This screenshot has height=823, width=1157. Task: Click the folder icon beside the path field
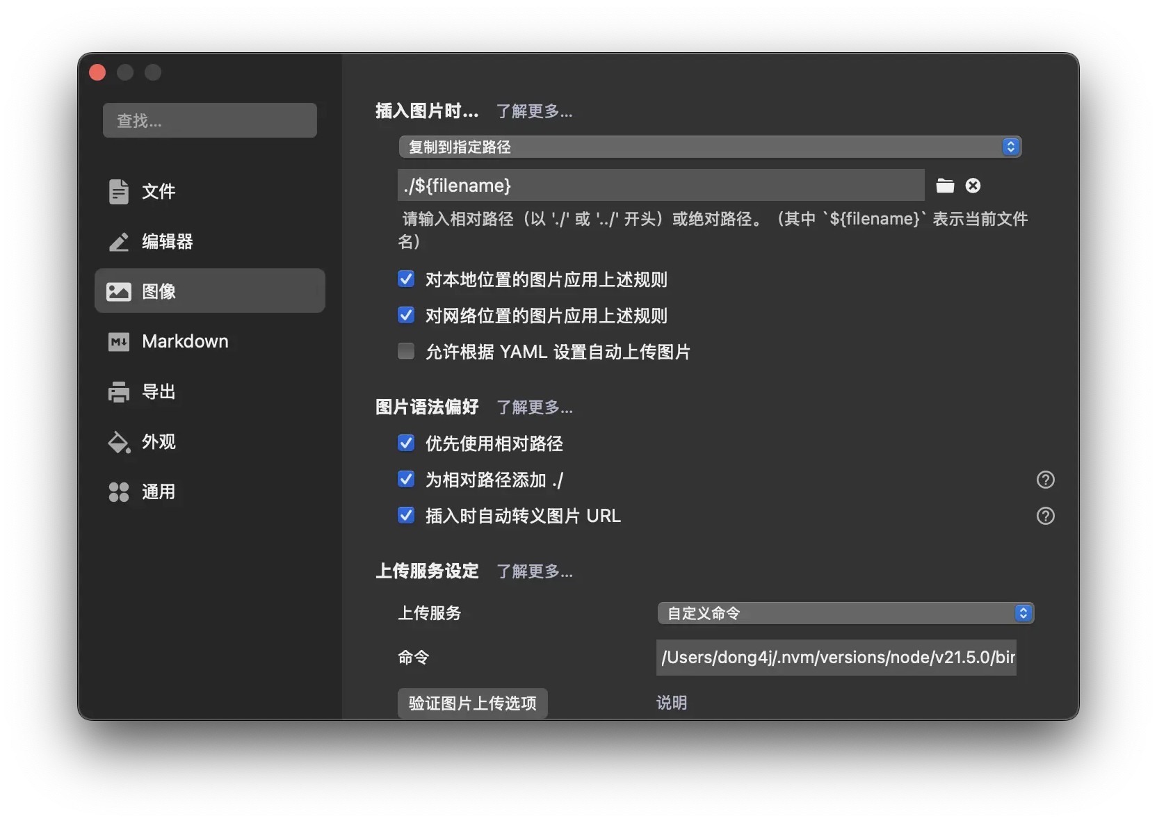point(945,186)
